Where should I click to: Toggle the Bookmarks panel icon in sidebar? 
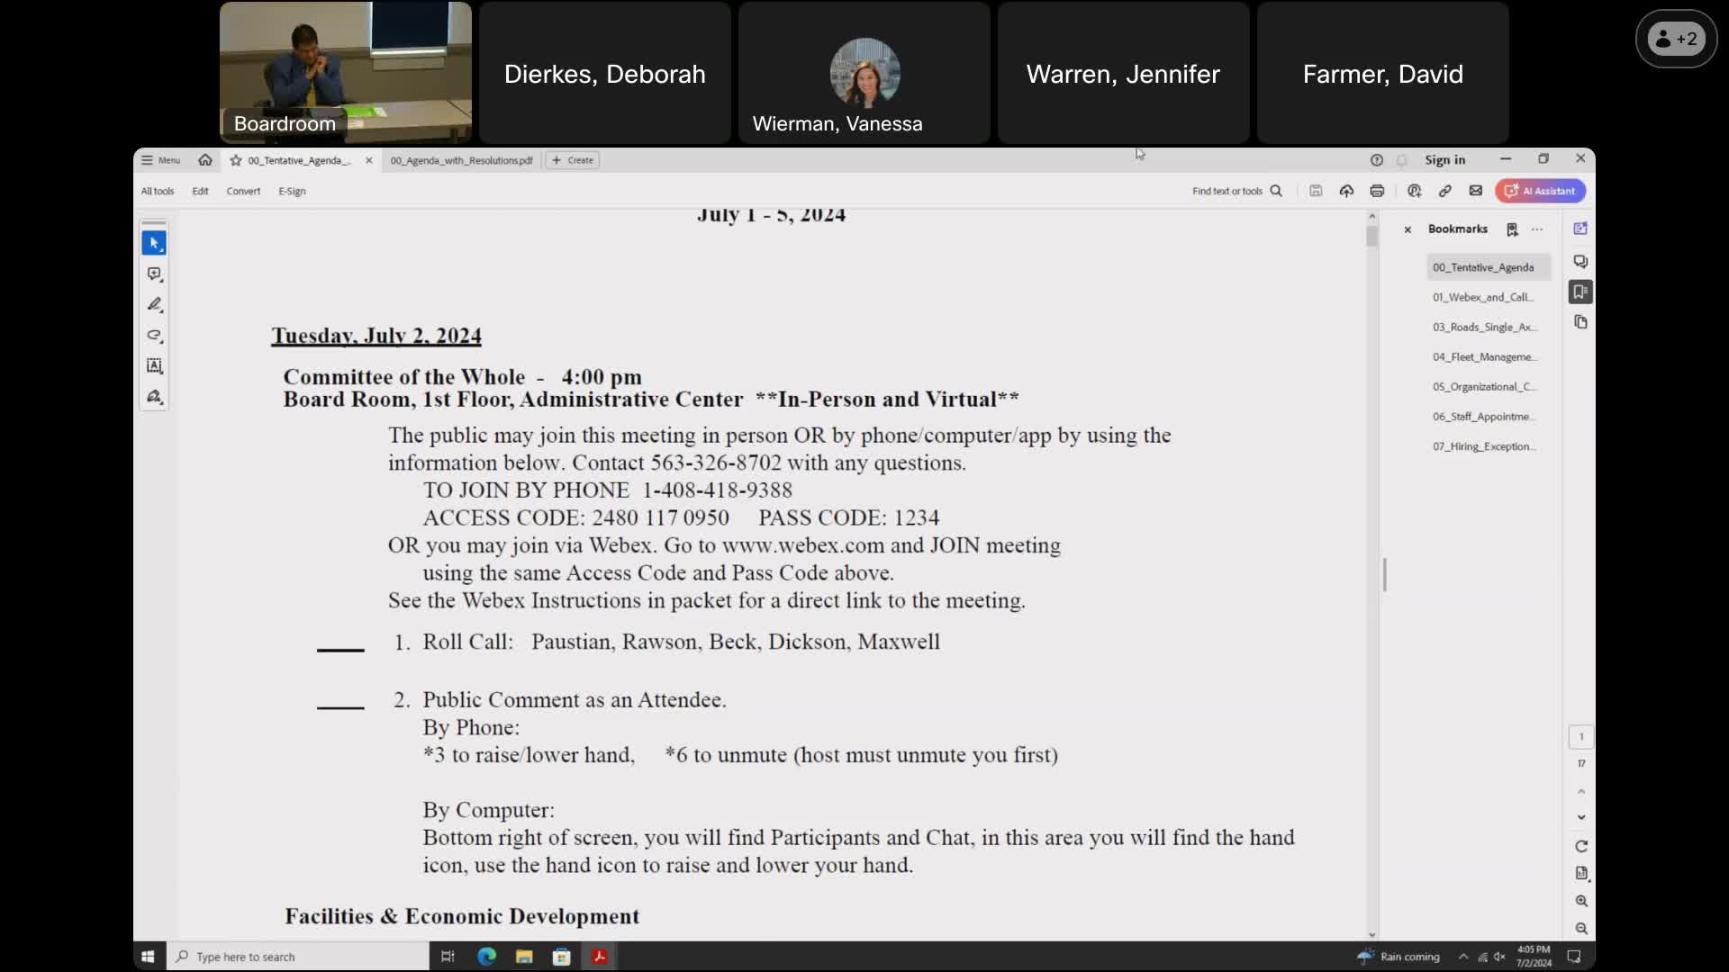tap(1580, 292)
